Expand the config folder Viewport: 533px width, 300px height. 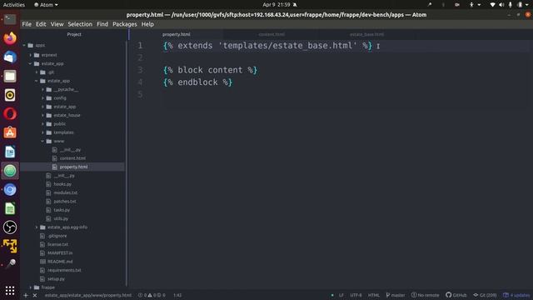(x=42, y=98)
